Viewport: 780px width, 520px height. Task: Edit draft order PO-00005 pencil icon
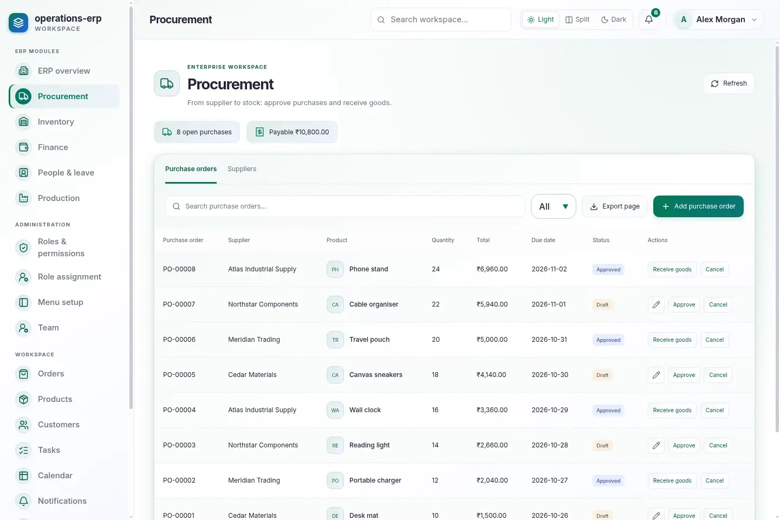[x=656, y=375]
